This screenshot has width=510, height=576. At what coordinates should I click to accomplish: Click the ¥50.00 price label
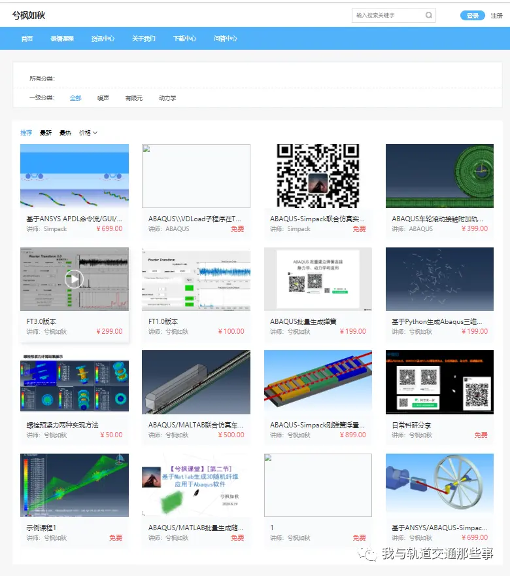pos(111,435)
